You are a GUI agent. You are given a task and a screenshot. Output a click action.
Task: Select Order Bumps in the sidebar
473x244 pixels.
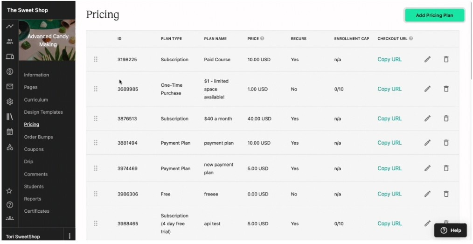[38, 137]
